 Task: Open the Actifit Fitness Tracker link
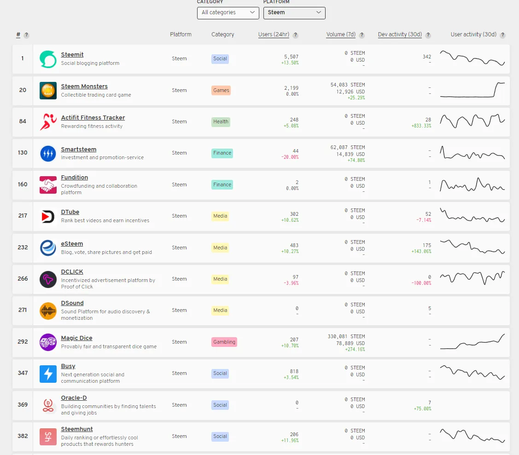click(x=93, y=118)
